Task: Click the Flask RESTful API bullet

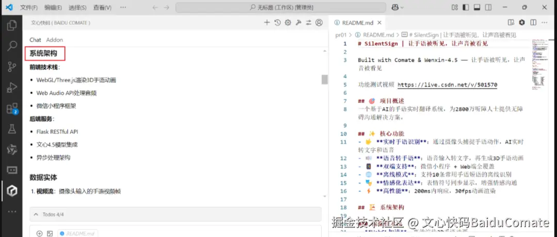Action: (x=57, y=131)
